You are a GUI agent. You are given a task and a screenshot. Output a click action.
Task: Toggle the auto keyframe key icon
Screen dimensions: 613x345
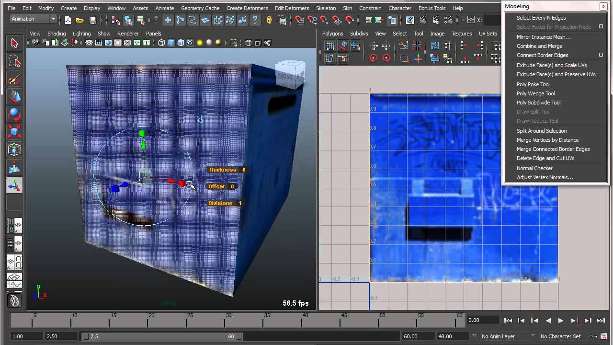pyautogui.click(x=593, y=336)
